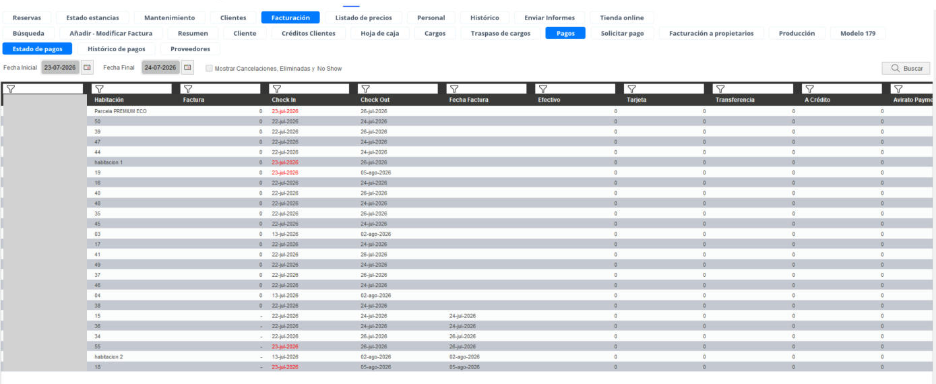
Task: Open the Solicitar pago sub-tab
Action: tap(623, 33)
